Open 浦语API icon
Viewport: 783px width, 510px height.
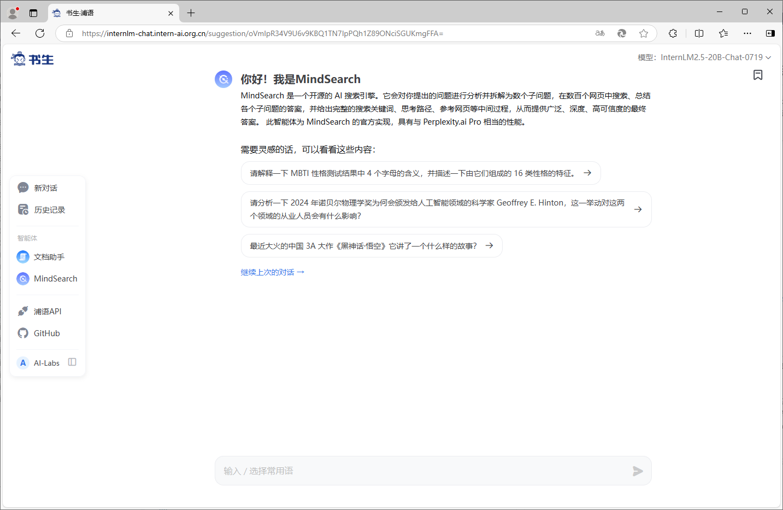click(x=23, y=312)
